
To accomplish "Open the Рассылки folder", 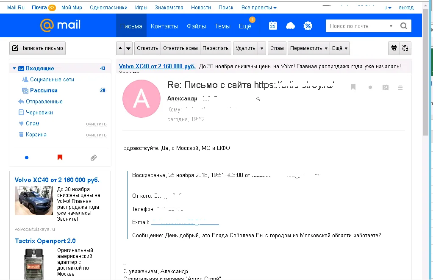I will tap(44, 90).
